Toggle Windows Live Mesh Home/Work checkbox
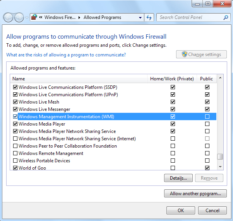 click(173, 102)
